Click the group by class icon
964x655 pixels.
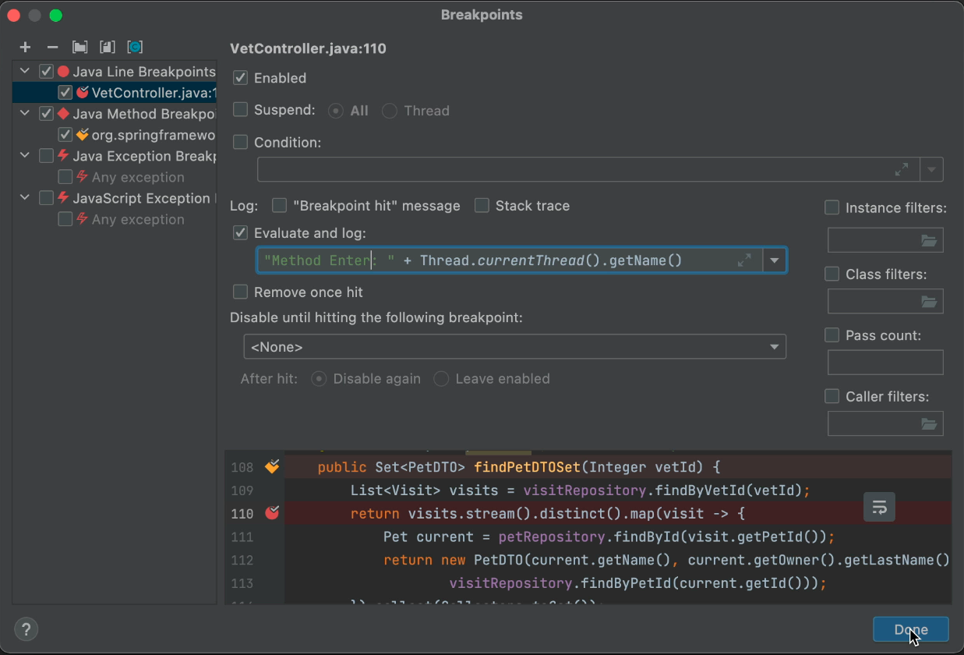coord(135,48)
